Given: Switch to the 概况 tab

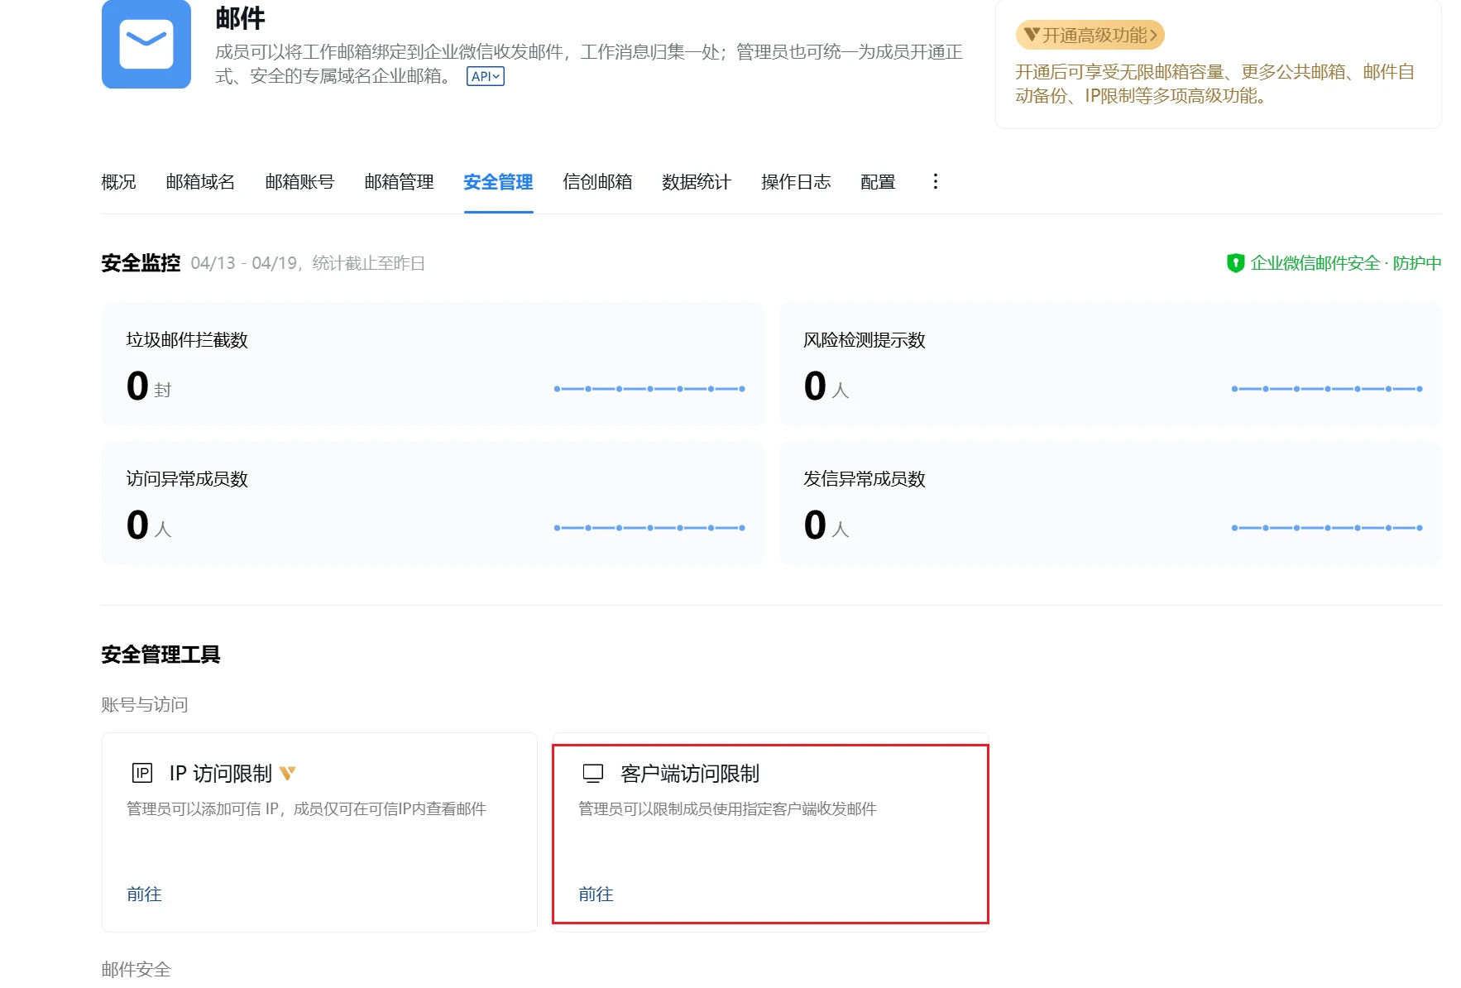Looking at the screenshot, I should [117, 182].
